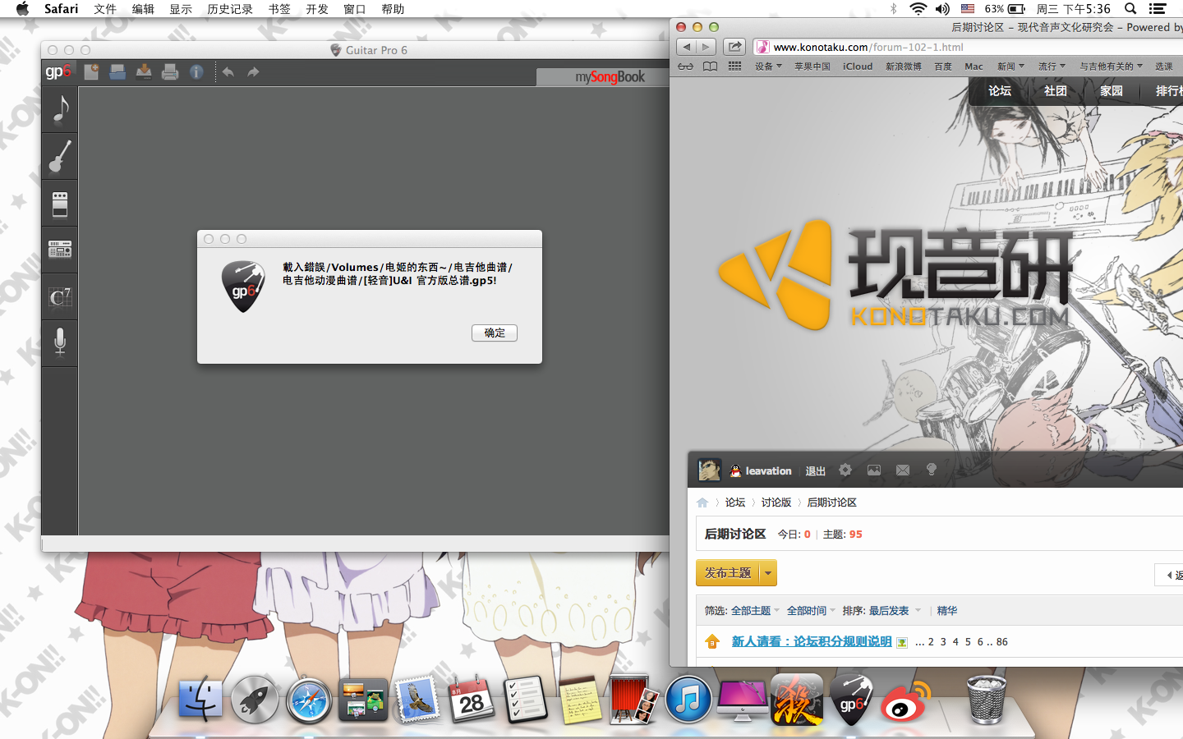Open Weibo app from the Dock

[x=905, y=701]
